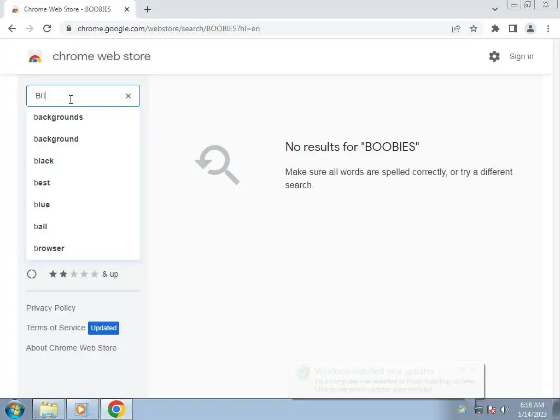This screenshot has width=560, height=420.
Task: Expand the tab search chevron
Action: click(x=494, y=9)
